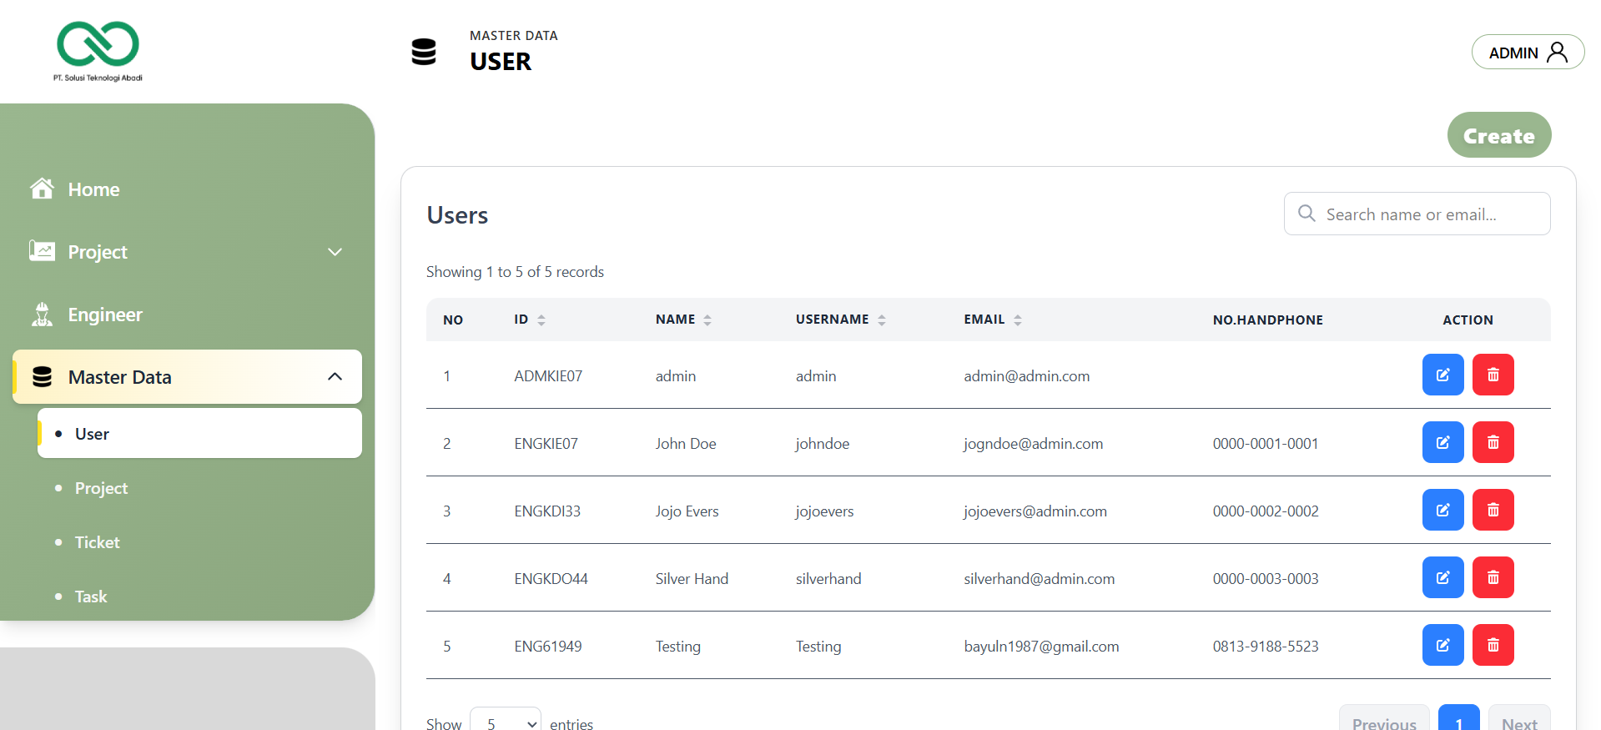Click the phone number 0000-0001-0001
Image resolution: width=1601 pixels, height=730 pixels.
point(1266,444)
